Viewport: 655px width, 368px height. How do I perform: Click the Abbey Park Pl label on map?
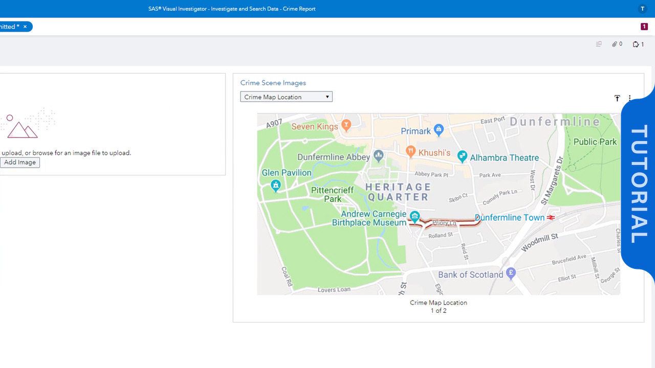pyautogui.click(x=431, y=174)
